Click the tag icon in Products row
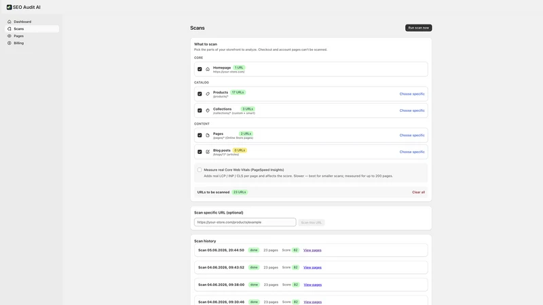The height and width of the screenshot is (305, 543). pyautogui.click(x=208, y=94)
